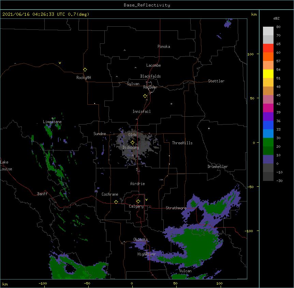Screen dimensions: 294x288
Task: Click the yellow V marker northwest of RockyMH
Action: coord(60,63)
